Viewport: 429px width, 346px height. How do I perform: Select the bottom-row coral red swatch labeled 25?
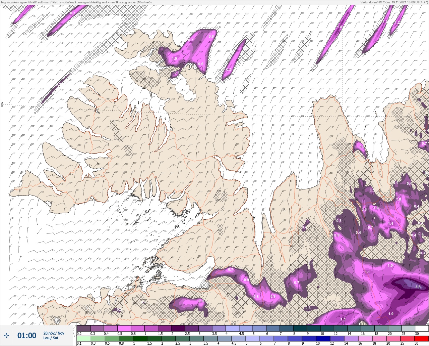[408, 339]
